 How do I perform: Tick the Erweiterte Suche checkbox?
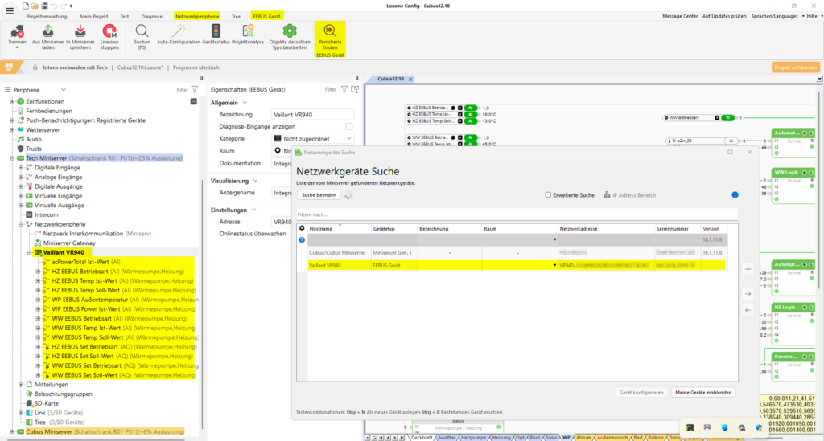coord(549,194)
